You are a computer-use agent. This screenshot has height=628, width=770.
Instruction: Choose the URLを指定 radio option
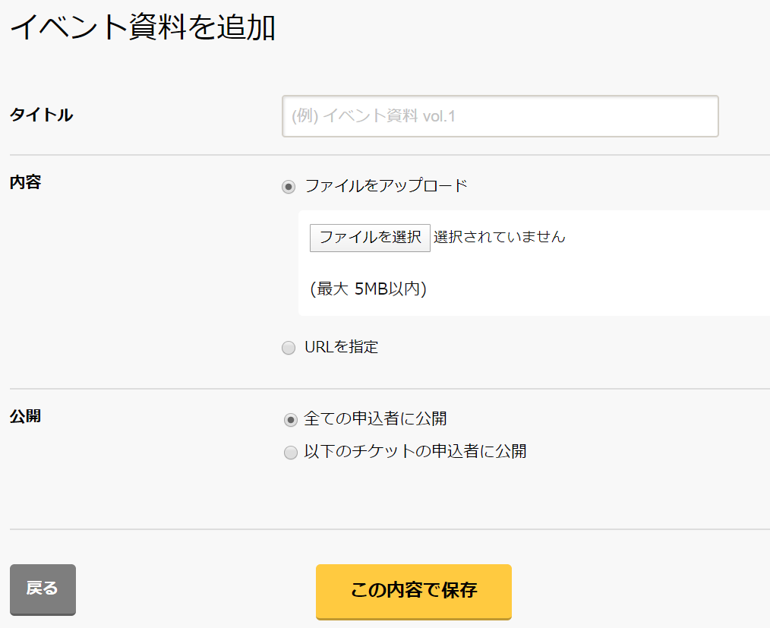(x=289, y=348)
